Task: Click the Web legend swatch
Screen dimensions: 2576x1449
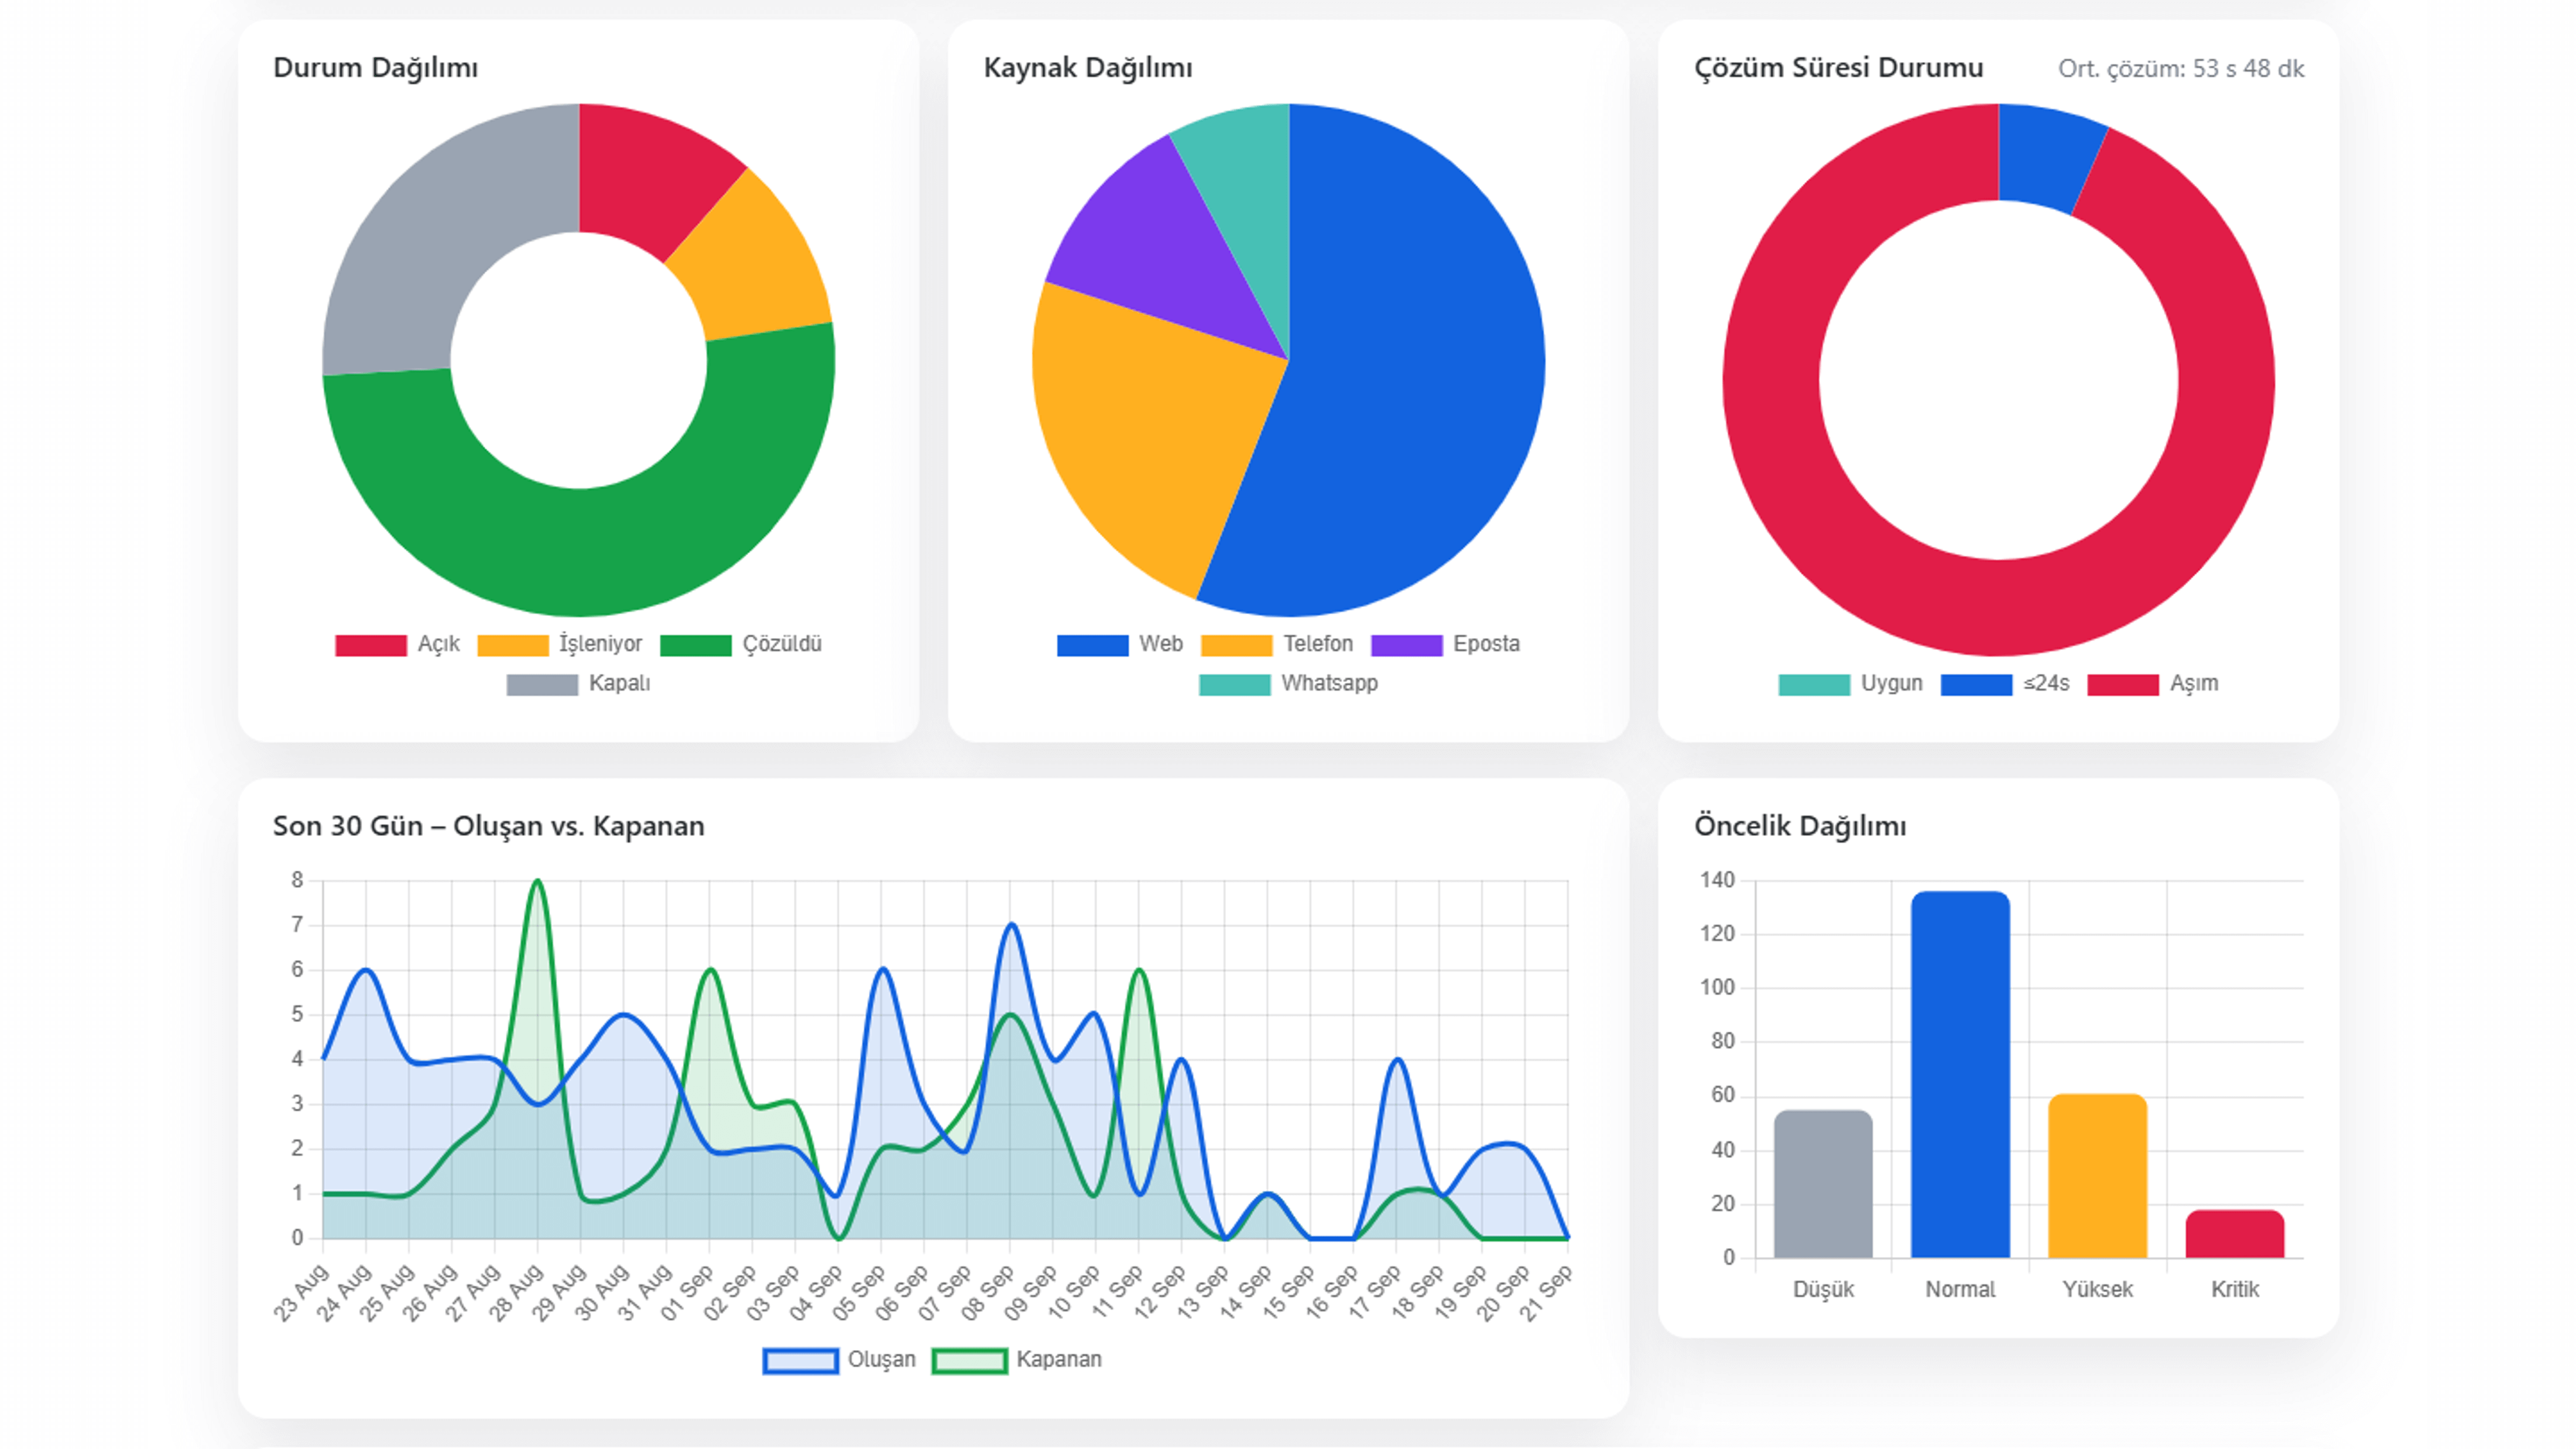Action: 1092,645
